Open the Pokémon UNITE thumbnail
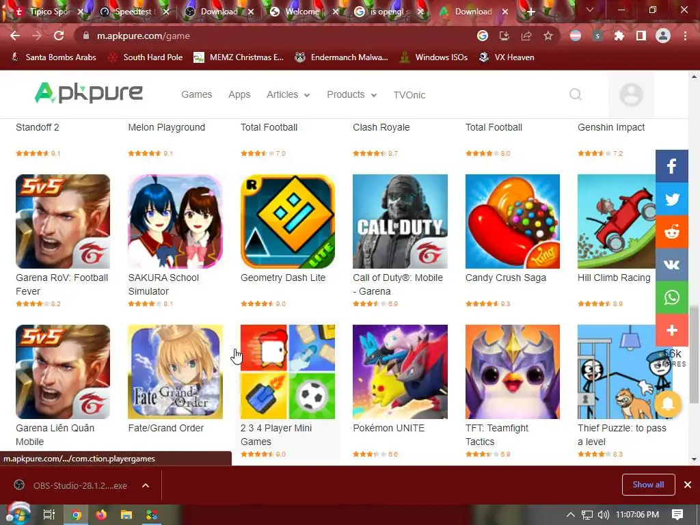 coord(400,372)
